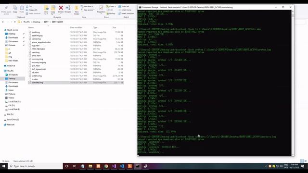Open Task View on taskbar

[x=75, y=166]
